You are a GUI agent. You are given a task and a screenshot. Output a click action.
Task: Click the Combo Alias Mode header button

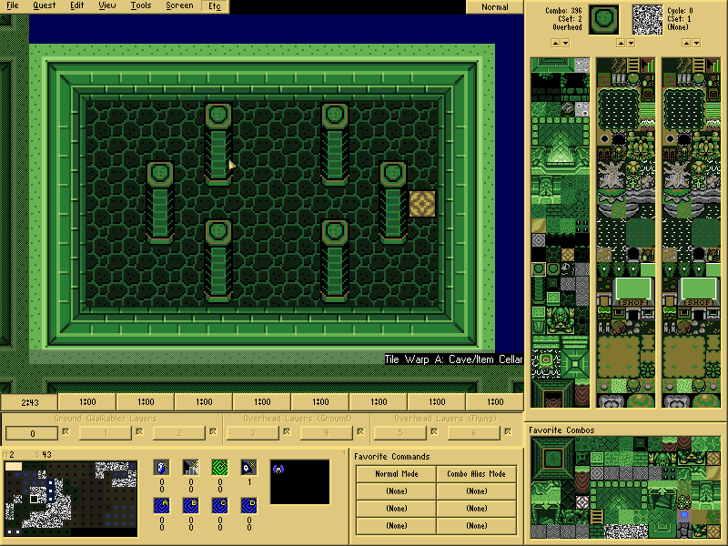pyautogui.click(x=476, y=474)
